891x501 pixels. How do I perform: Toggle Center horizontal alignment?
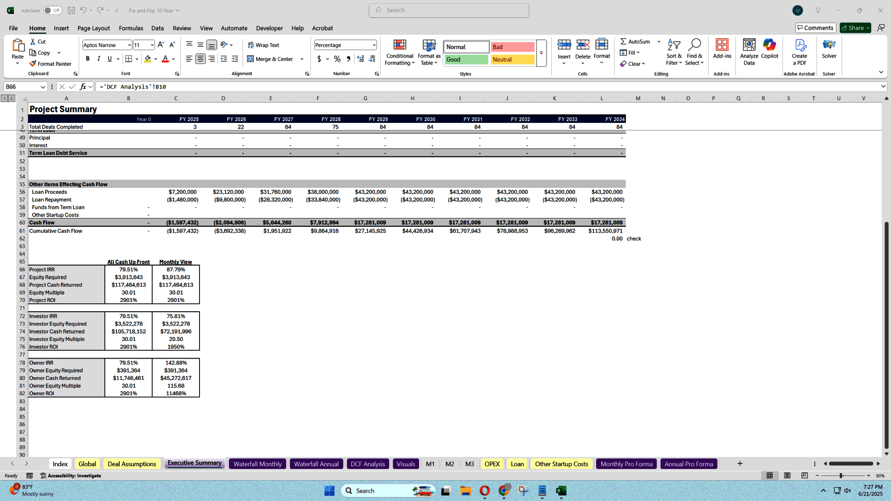(200, 59)
